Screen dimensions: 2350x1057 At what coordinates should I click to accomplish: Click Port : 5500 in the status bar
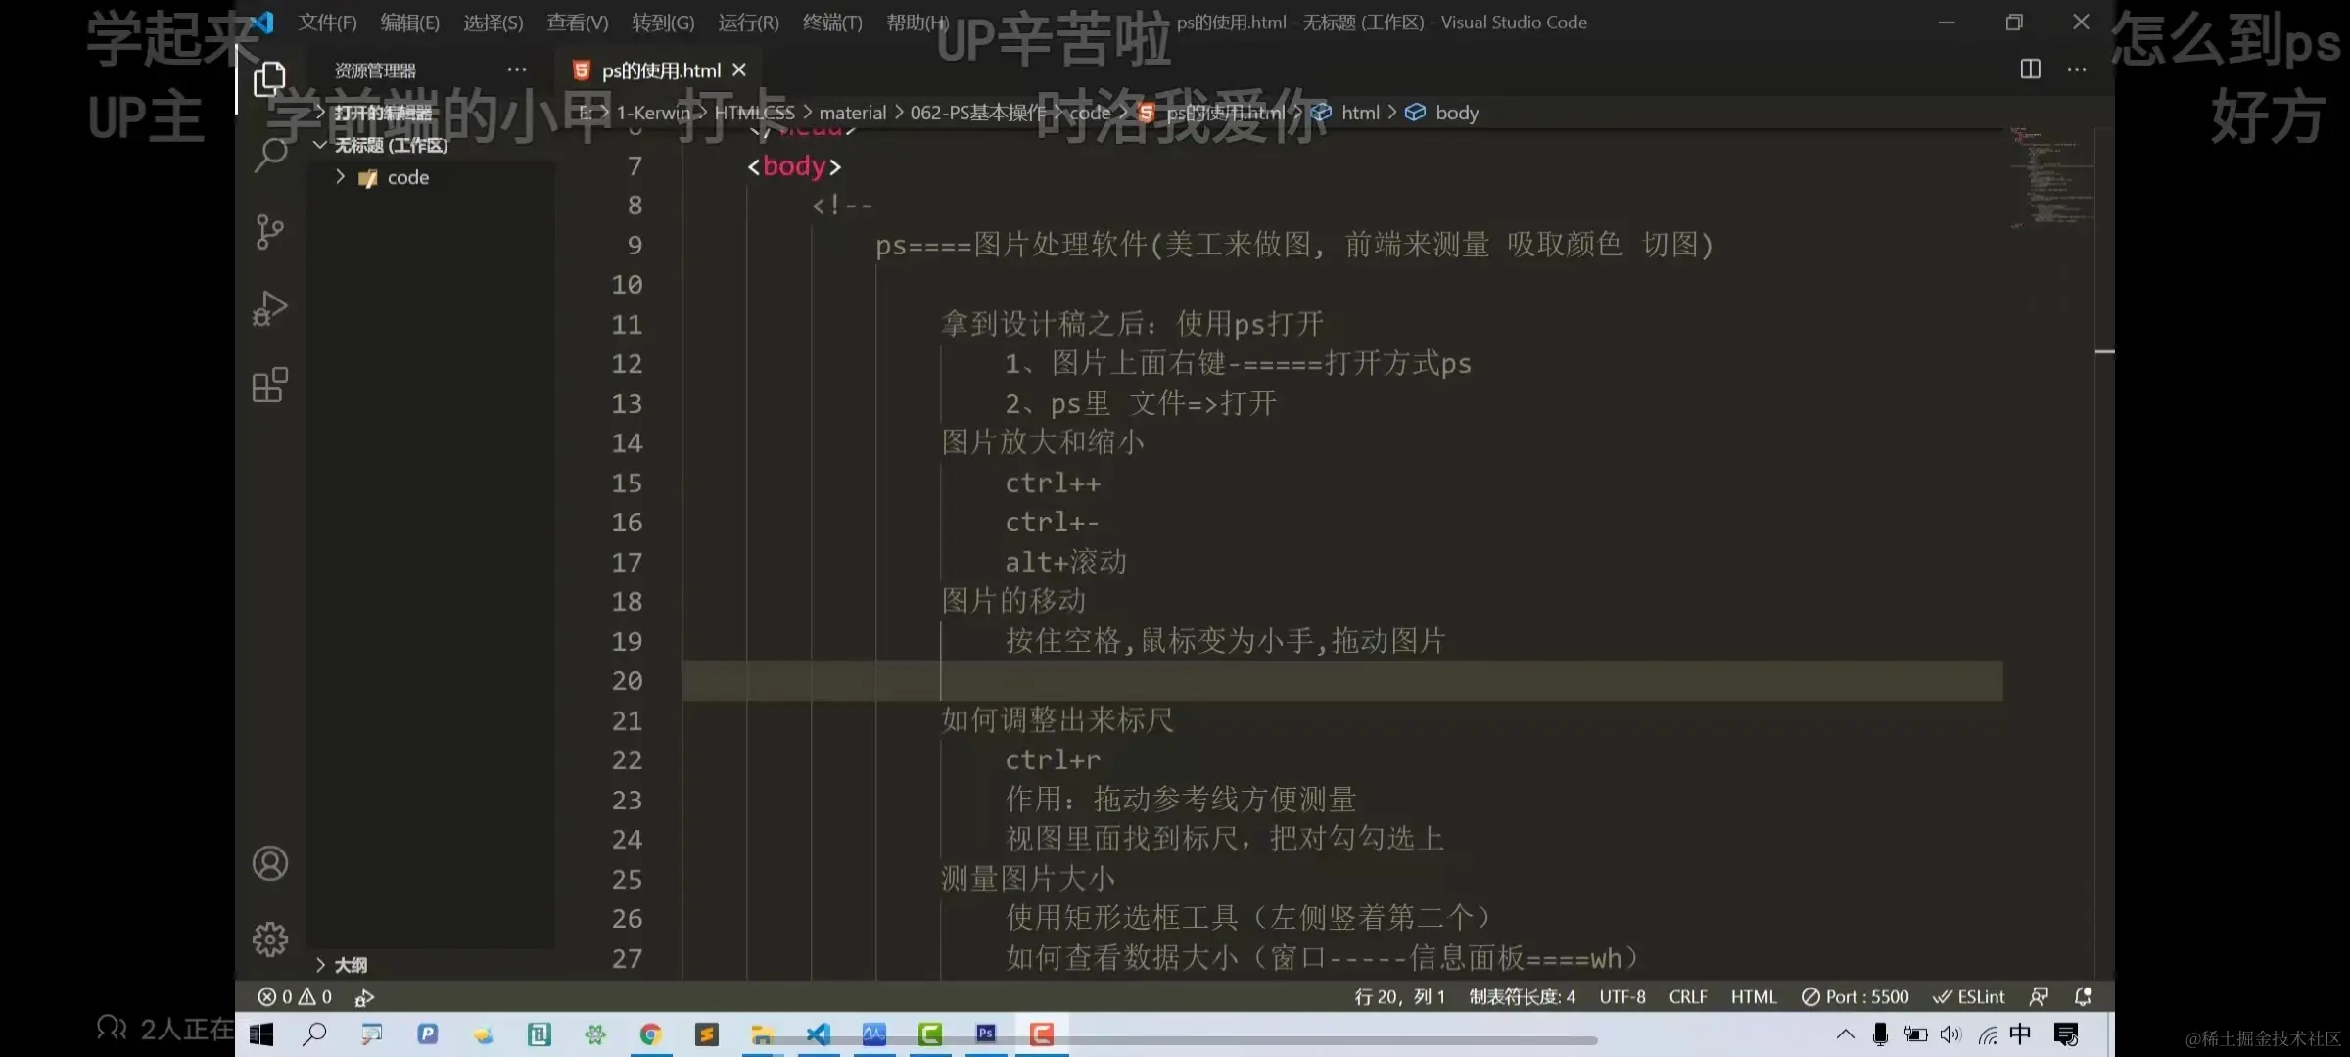1855,996
